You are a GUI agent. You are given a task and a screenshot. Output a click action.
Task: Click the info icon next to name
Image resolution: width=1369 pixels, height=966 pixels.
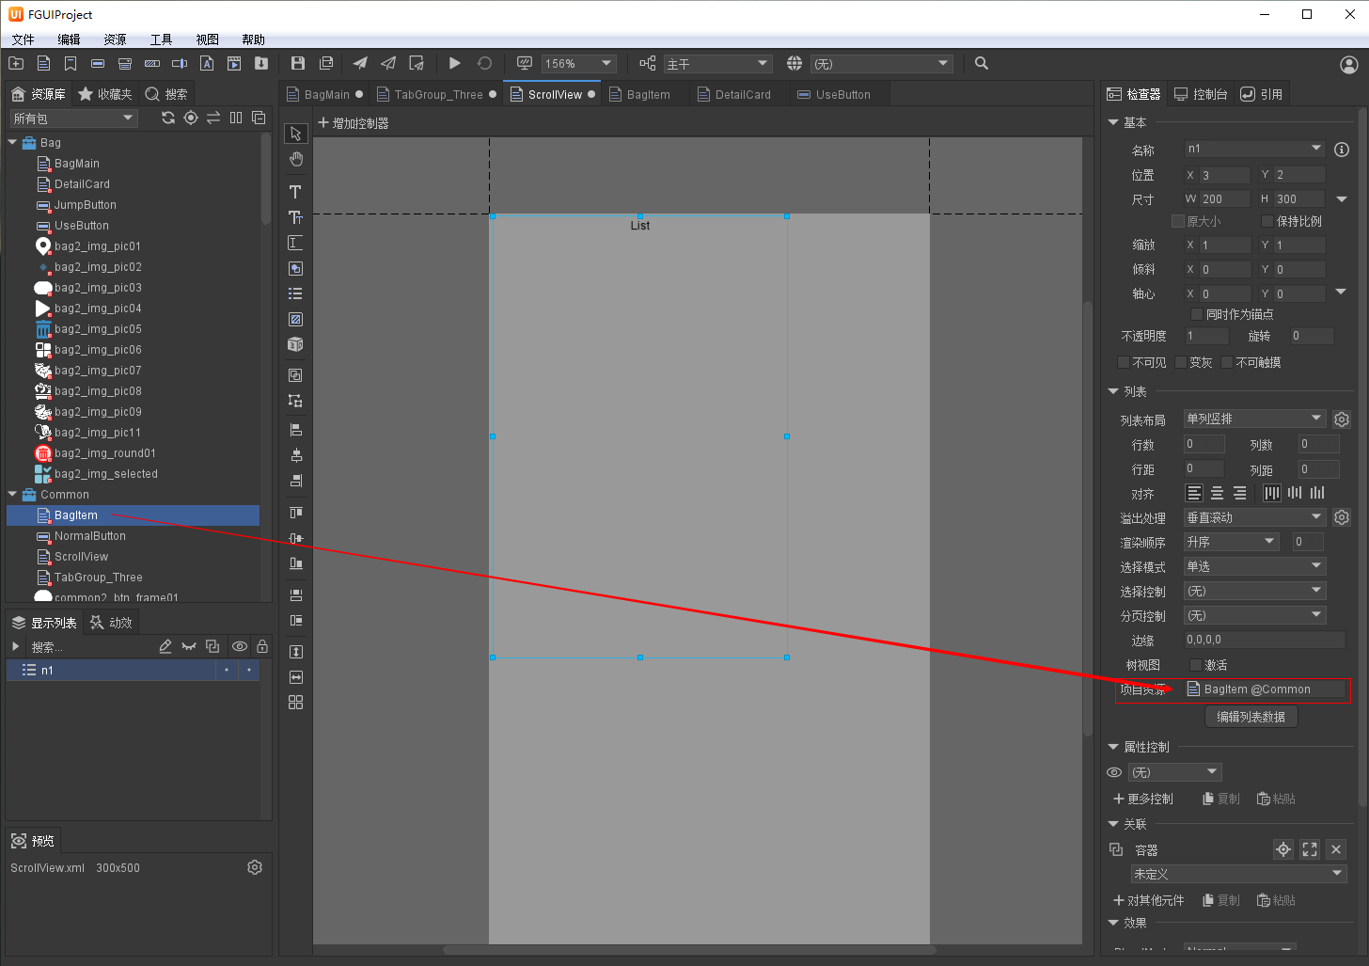pos(1342,150)
